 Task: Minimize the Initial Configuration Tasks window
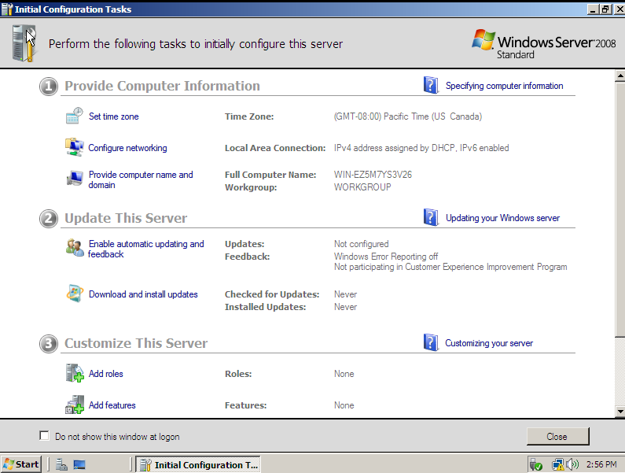593,9
